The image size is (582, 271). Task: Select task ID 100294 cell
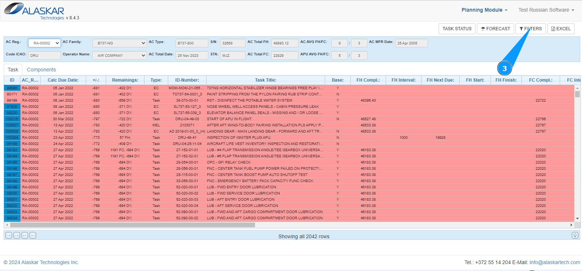pyautogui.click(x=12, y=138)
